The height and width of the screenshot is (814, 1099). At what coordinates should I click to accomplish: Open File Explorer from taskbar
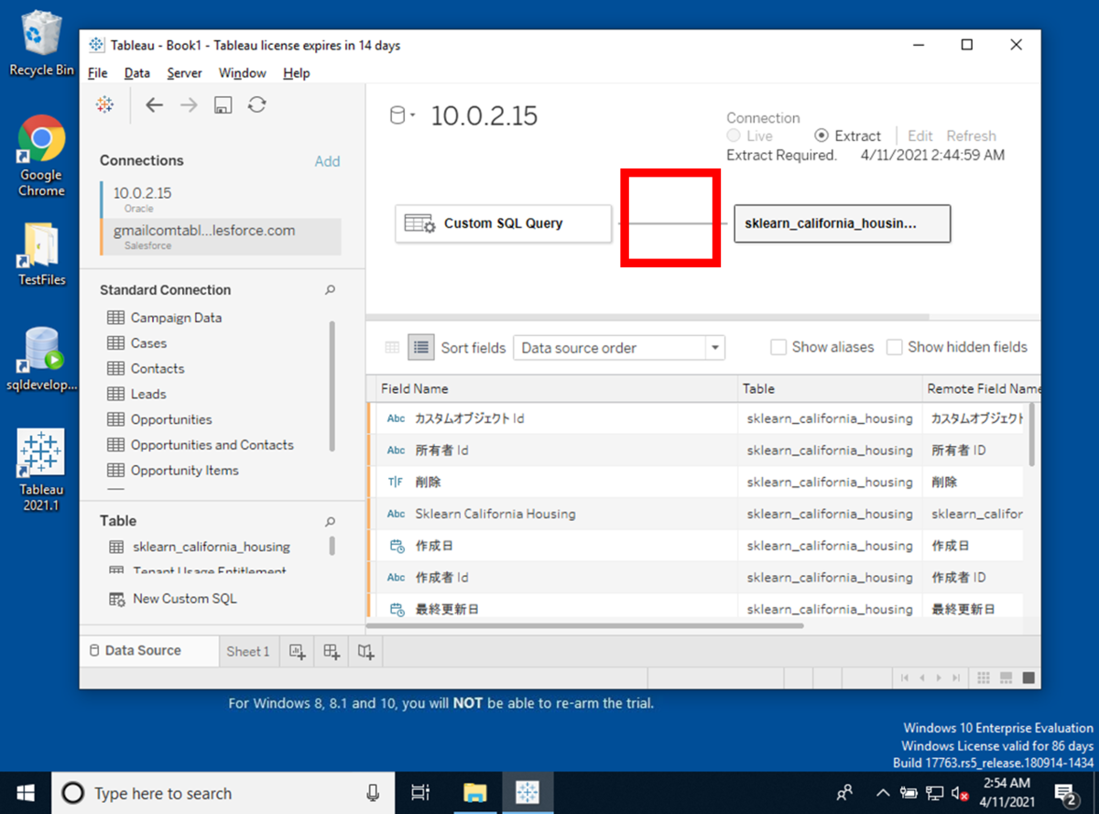pos(474,793)
